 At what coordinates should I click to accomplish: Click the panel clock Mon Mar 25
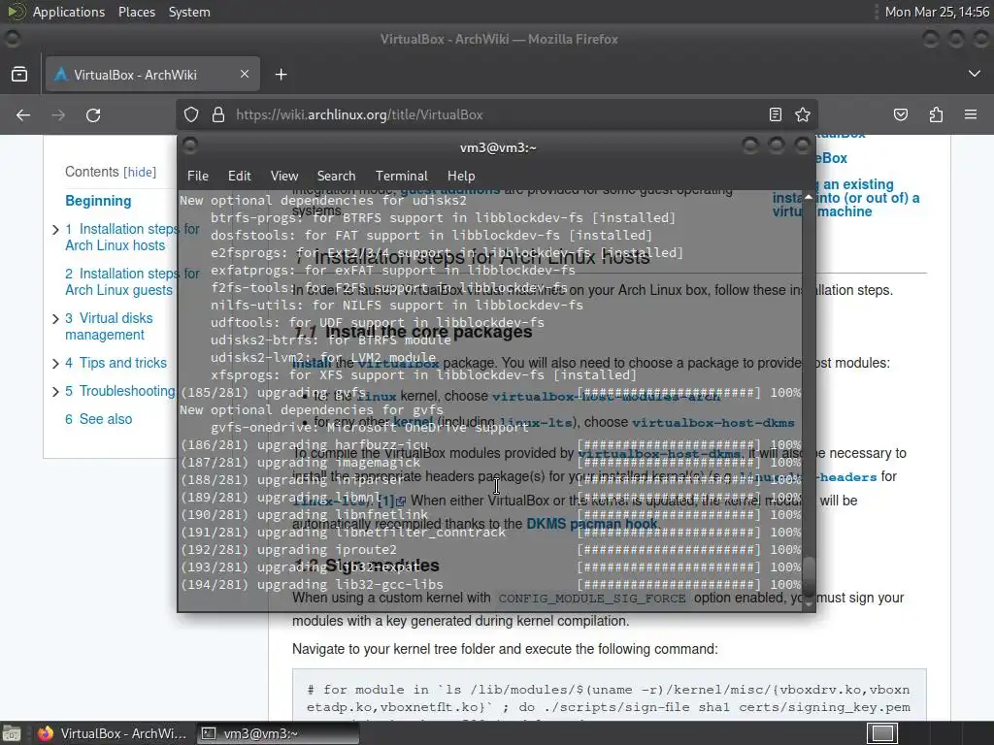pos(937,12)
